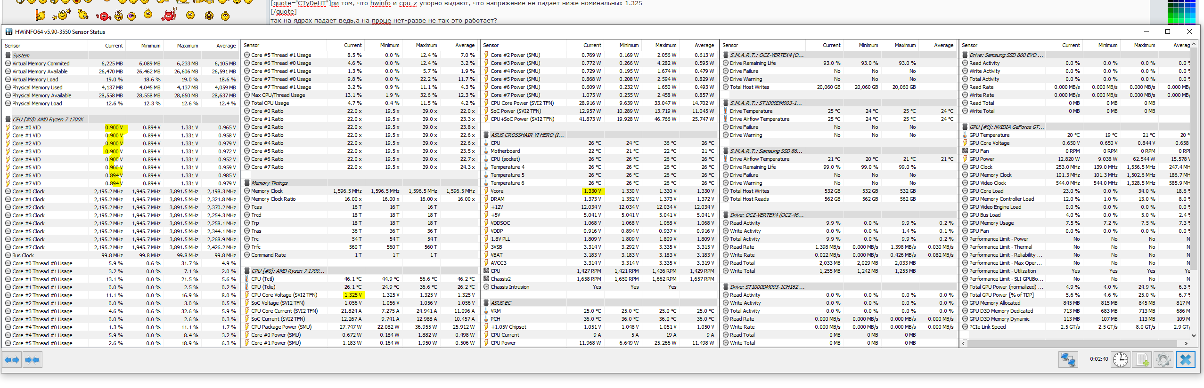This screenshot has width=1204, height=388.
Task: Click the CPU (Tctl) thermometer icon
Action: [247, 279]
